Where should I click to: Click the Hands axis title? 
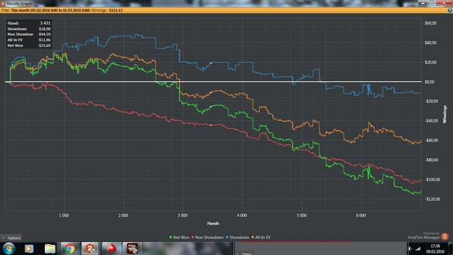click(x=213, y=223)
